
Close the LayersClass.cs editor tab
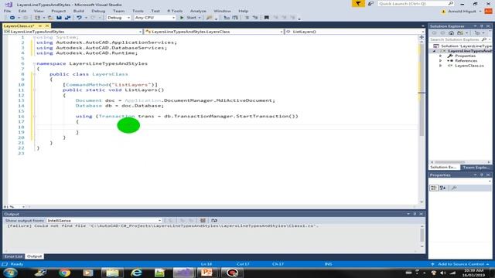(47, 25)
